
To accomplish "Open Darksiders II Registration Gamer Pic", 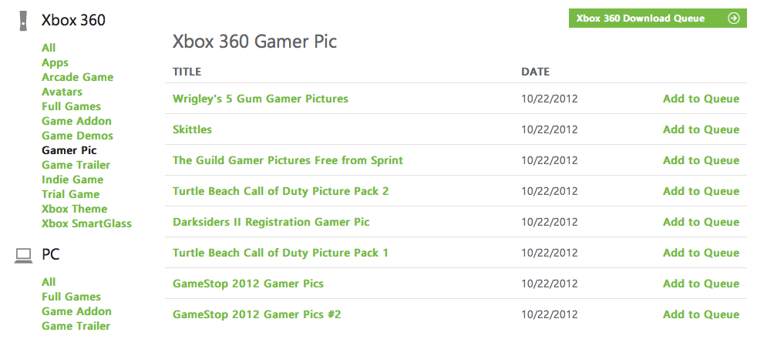I will [x=271, y=222].
